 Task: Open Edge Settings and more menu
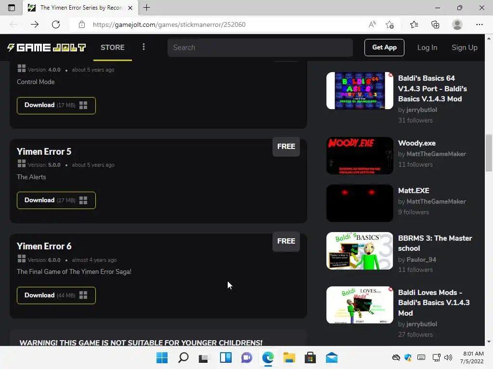click(479, 25)
